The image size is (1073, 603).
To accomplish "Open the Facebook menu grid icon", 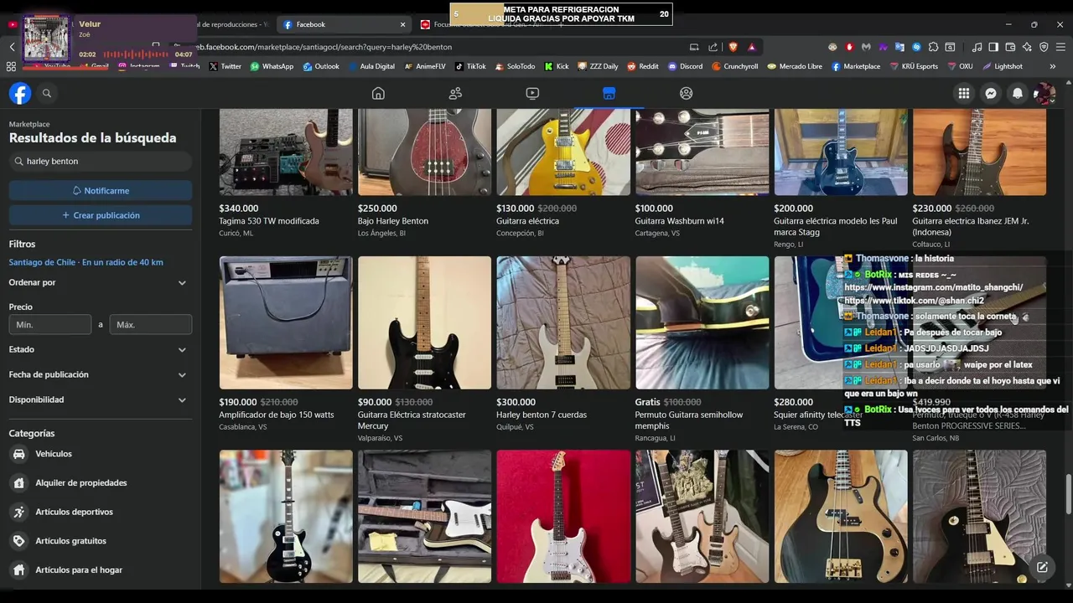I will 964,94.
